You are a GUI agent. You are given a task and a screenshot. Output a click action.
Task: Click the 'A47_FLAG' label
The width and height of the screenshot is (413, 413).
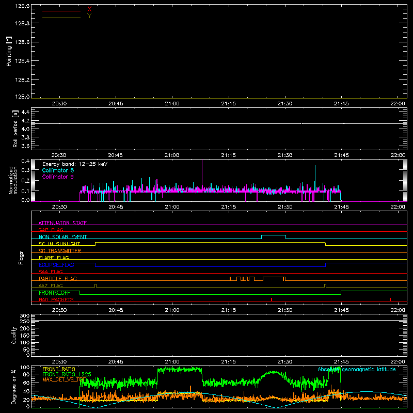(51, 285)
